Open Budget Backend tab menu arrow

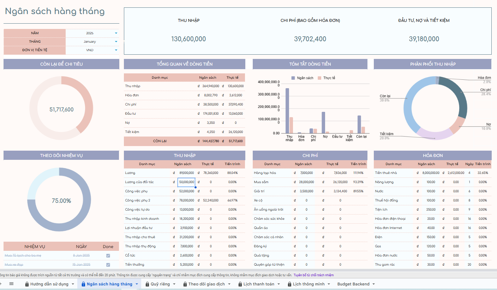[373, 284]
